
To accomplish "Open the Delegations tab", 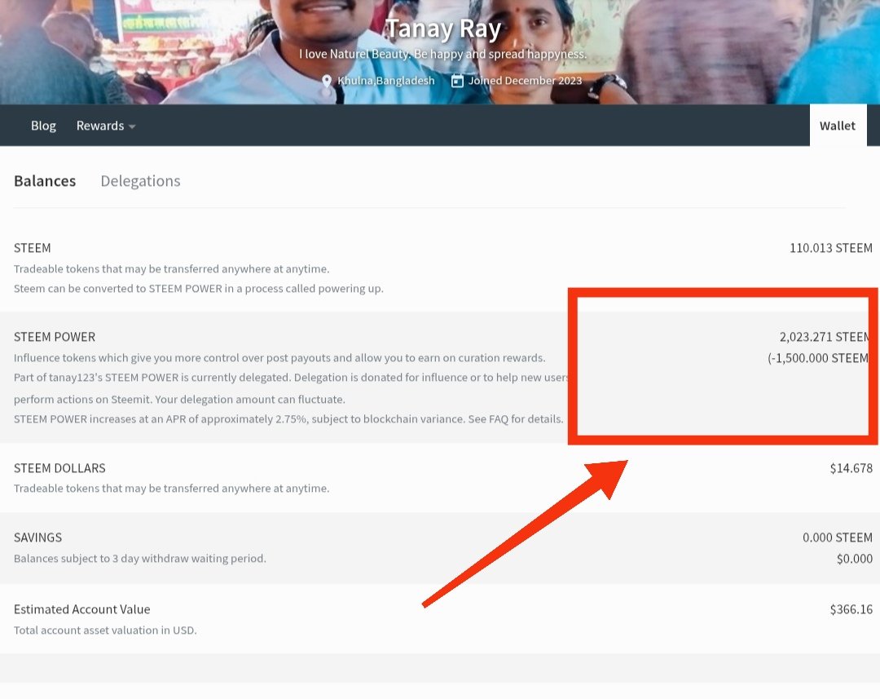I will coord(140,181).
